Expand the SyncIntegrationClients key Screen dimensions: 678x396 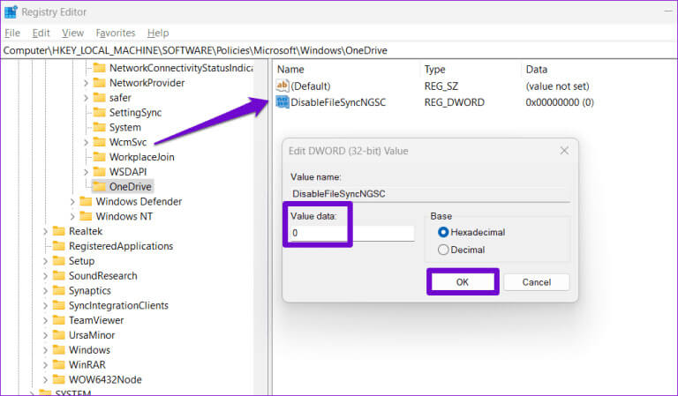(x=45, y=306)
